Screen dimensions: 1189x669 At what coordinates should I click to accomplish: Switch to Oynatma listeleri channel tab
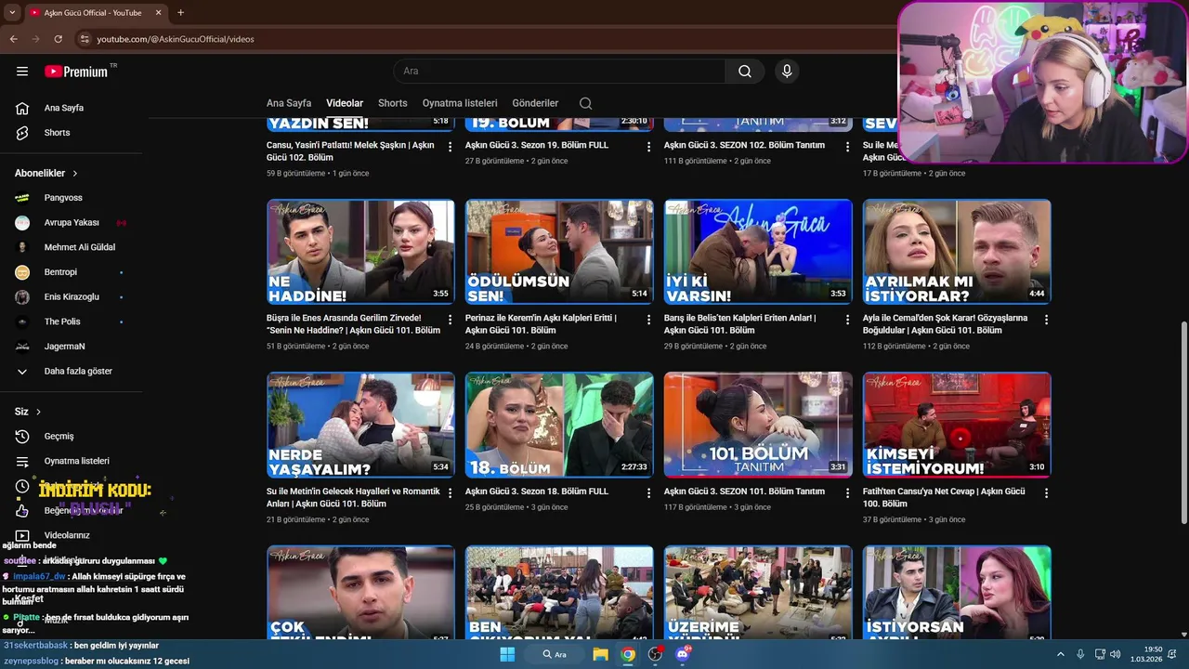coord(460,103)
